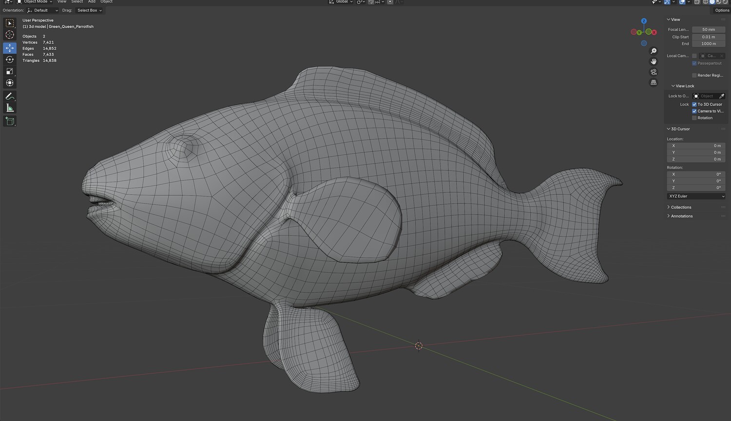Expand the Annotations panel
Screen dimensions: 731x421
click(680, 216)
